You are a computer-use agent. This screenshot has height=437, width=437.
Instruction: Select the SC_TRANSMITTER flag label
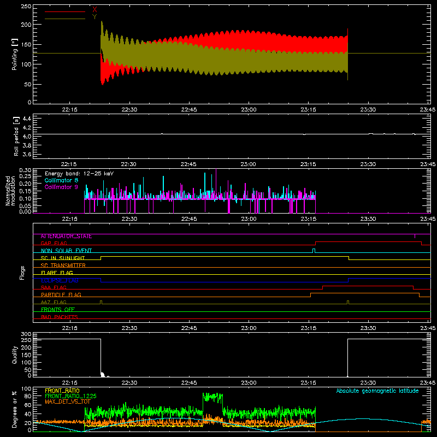click(63, 265)
